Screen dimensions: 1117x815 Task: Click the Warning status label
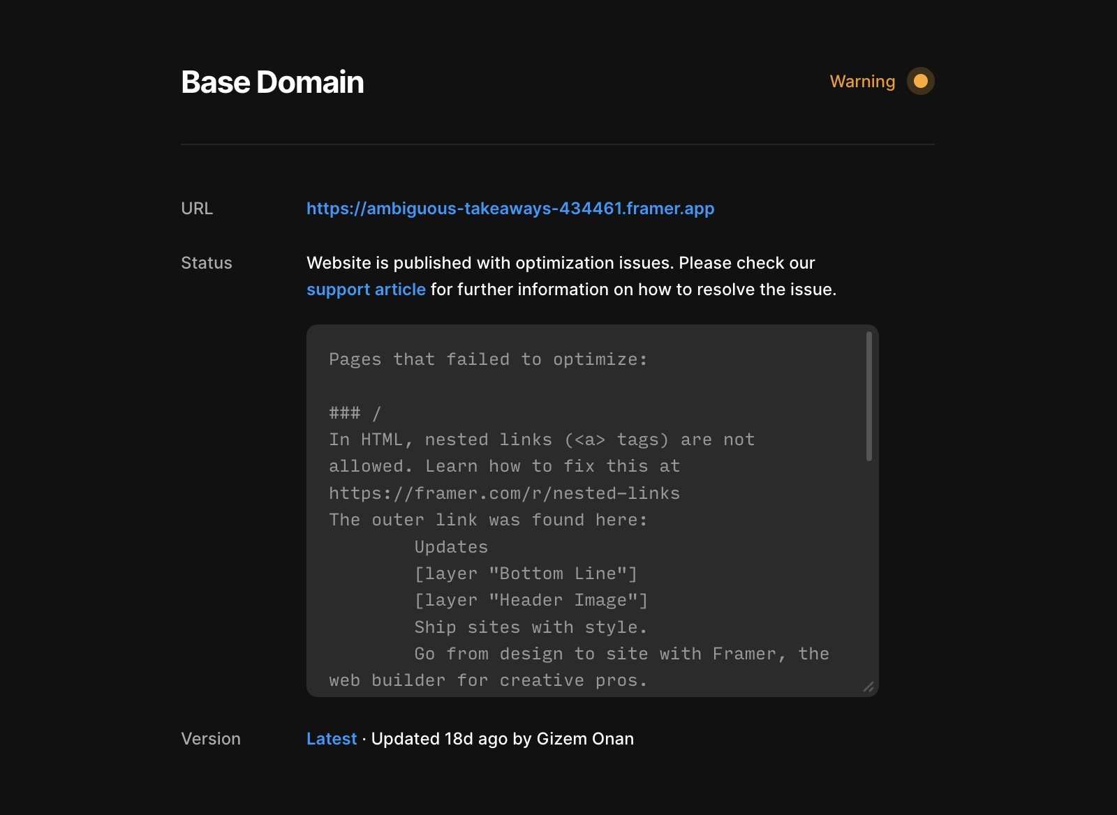[x=862, y=82]
